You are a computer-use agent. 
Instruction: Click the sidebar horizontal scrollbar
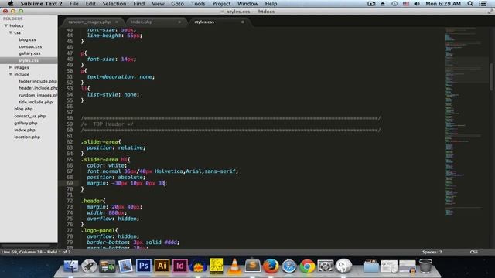click(x=26, y=246)
